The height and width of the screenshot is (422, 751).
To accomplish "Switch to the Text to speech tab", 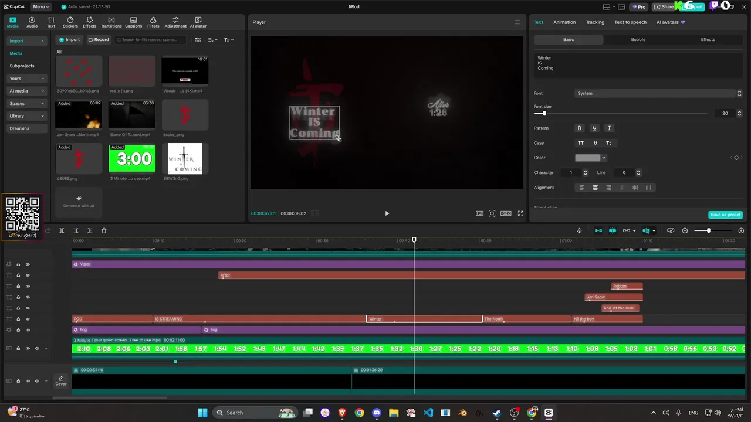I will tap(630, 22).
